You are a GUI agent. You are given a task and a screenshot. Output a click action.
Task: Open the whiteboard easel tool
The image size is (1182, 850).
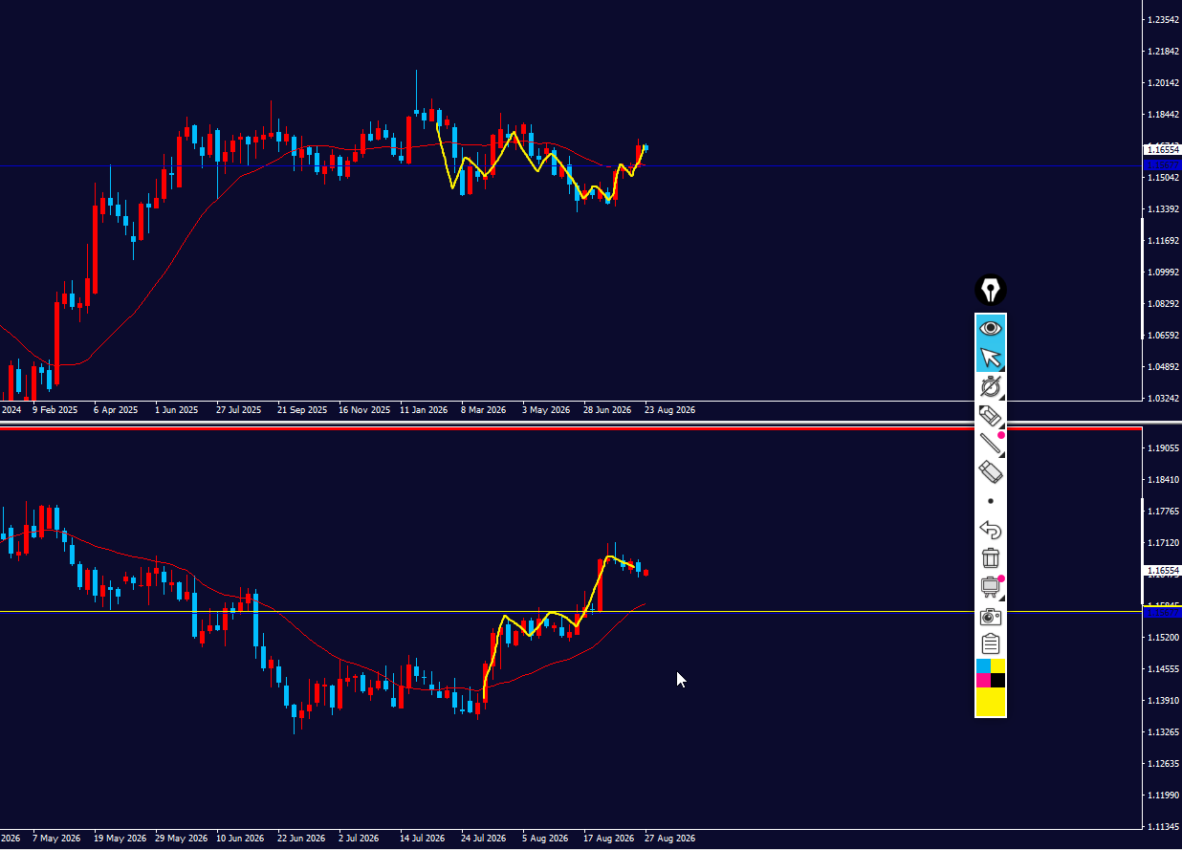click(991, 587)
